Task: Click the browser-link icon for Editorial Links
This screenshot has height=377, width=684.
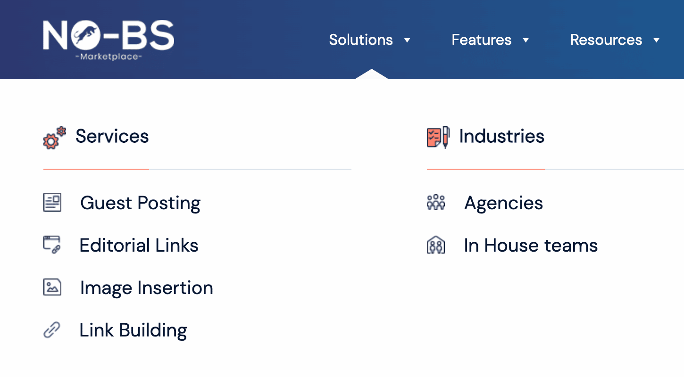Action: [52, 245]
